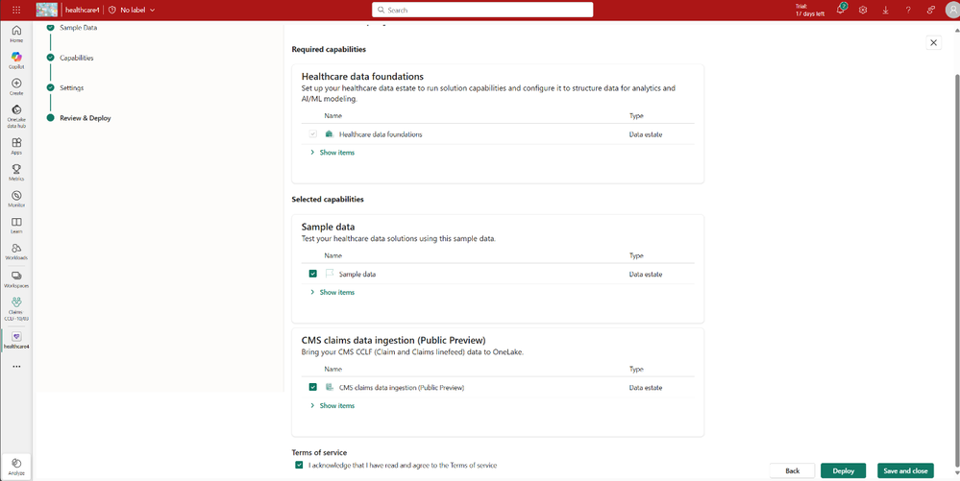Open Copilot from the sidebar
Image resolution: width=960 pixels, height=481 pixels.
(16, 60)
